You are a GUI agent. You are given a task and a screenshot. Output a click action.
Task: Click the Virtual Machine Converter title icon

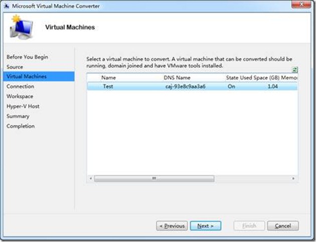pyautogui.click(x=7, y=6)
